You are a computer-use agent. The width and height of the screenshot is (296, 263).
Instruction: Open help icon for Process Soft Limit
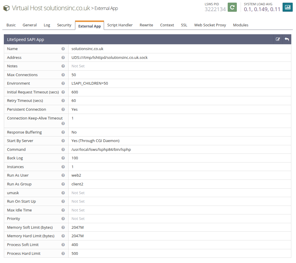(63, 245)
